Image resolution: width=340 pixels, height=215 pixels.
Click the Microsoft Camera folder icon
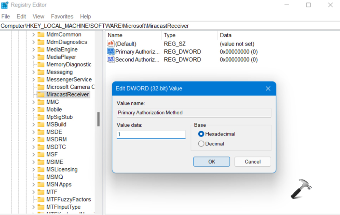click(x=41, y=87)
